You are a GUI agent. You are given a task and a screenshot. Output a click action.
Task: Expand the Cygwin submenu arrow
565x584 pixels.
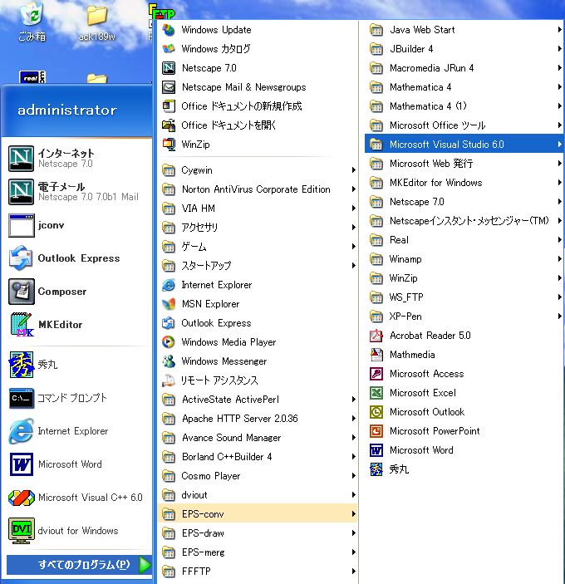click(x=353, y=170)
